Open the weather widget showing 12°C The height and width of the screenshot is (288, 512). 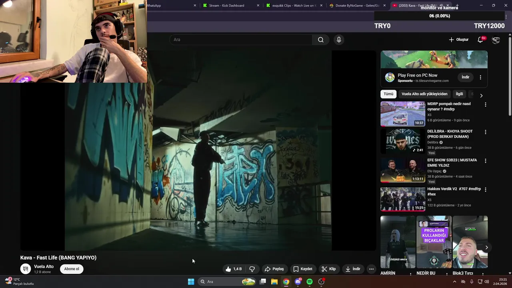point(19,282)
